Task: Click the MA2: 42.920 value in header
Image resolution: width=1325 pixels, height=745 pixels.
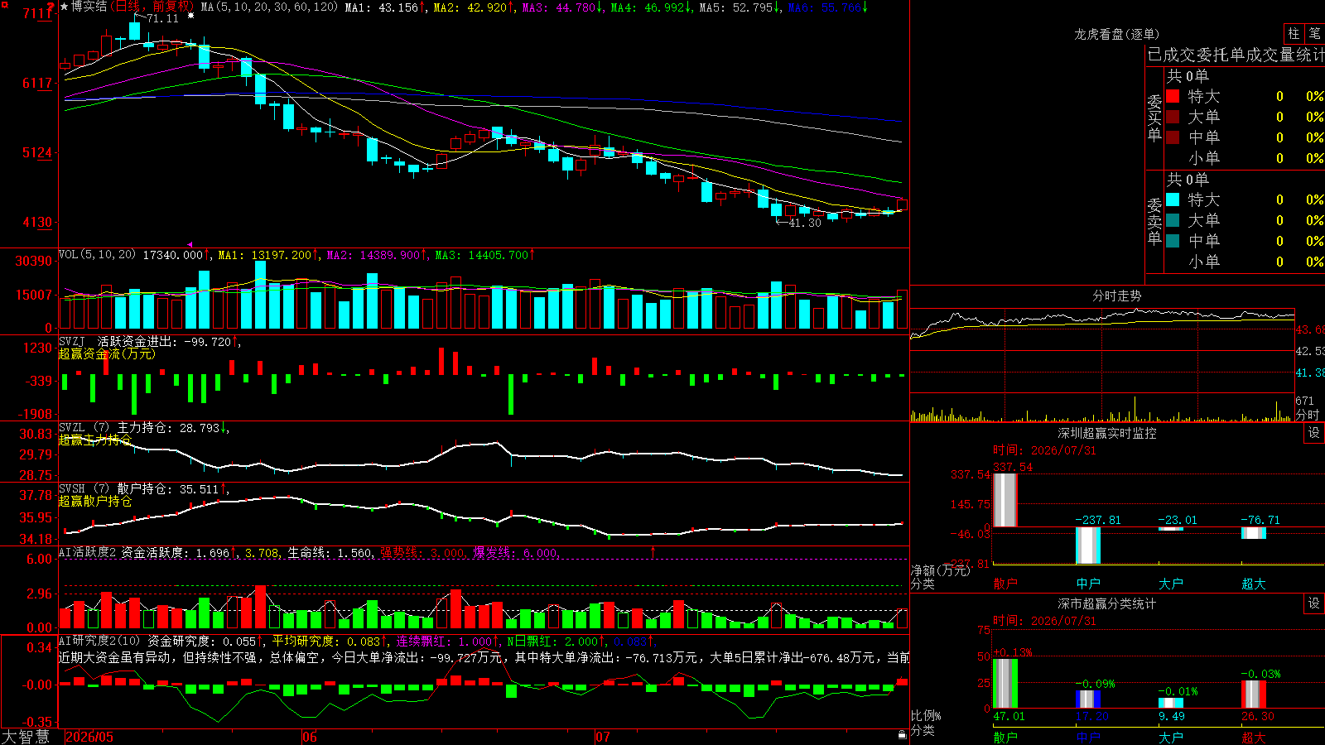Action: [x=470, y=7]
